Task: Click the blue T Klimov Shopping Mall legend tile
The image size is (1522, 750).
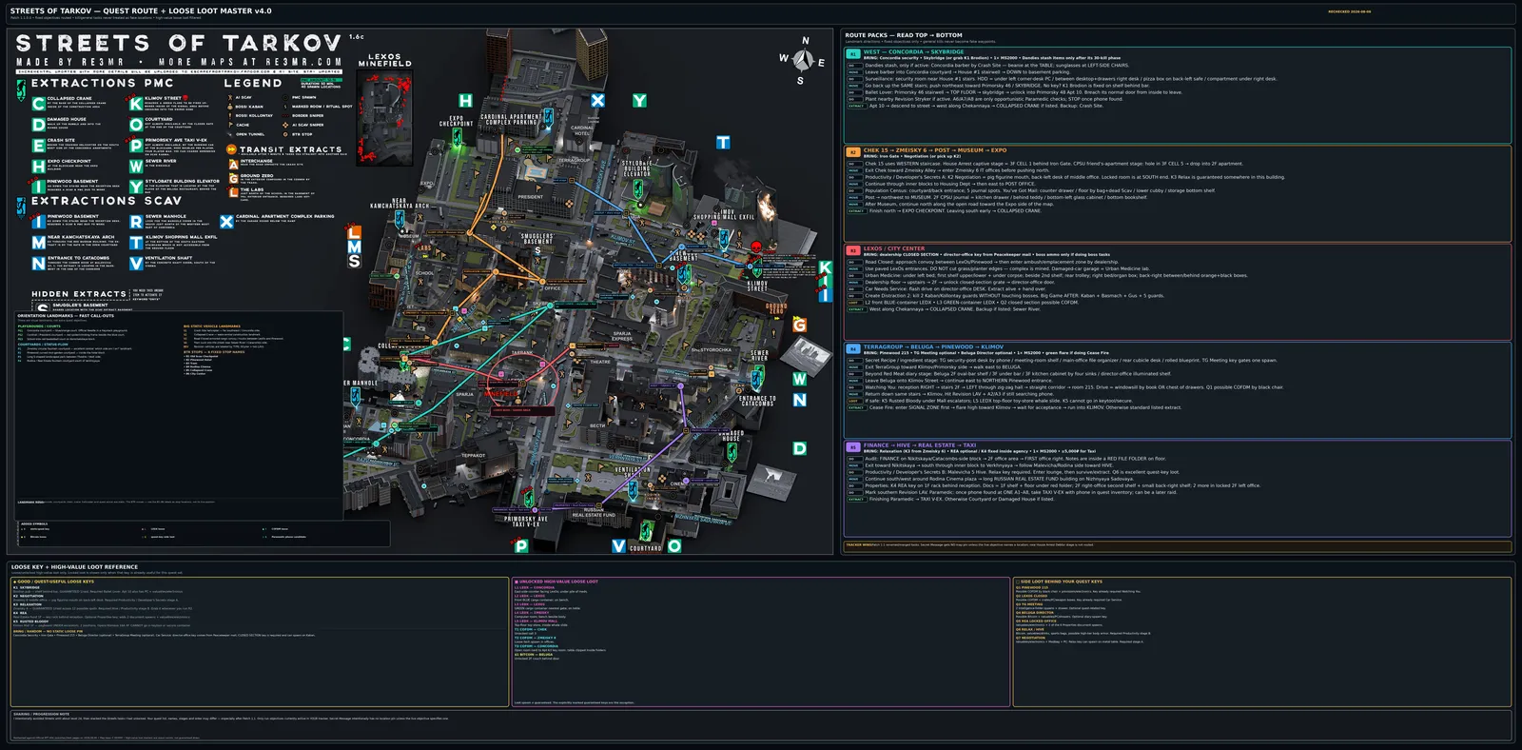Action: coord(136,243)
